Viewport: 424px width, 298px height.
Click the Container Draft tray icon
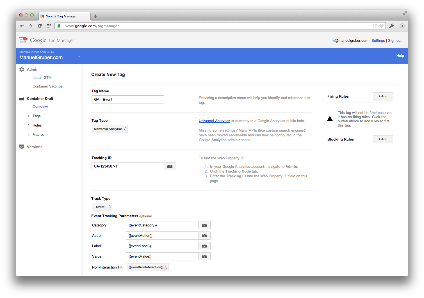[x=22, y=98]
